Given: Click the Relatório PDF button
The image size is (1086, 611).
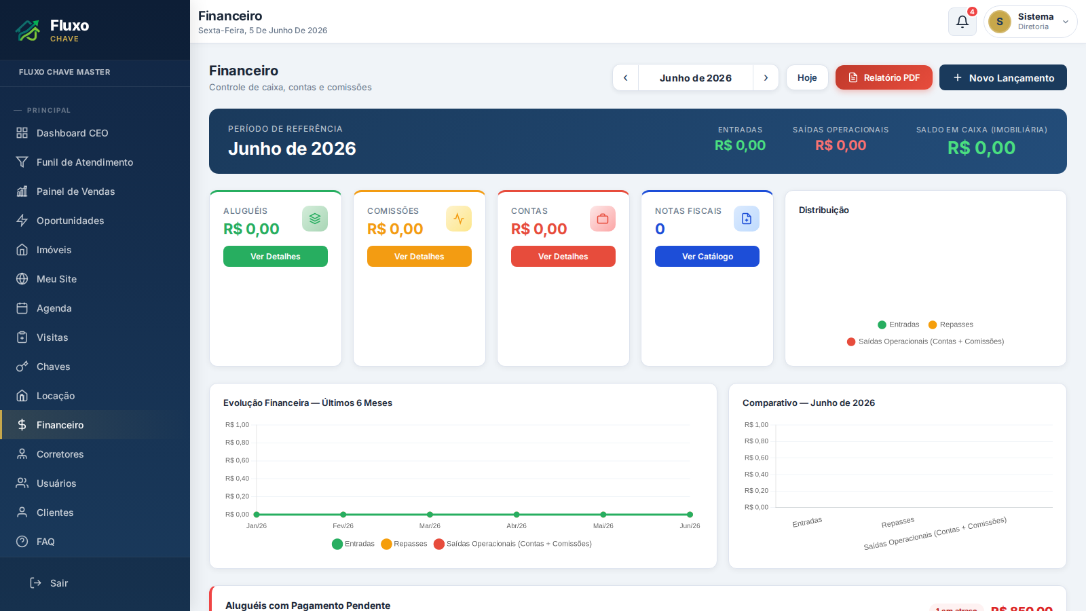Looking at the screenshot, I should coord(884,77).
